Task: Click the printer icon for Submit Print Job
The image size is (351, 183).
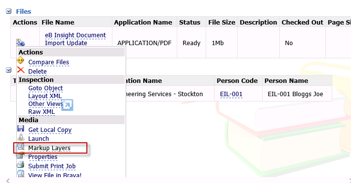Action: (20, 165)
